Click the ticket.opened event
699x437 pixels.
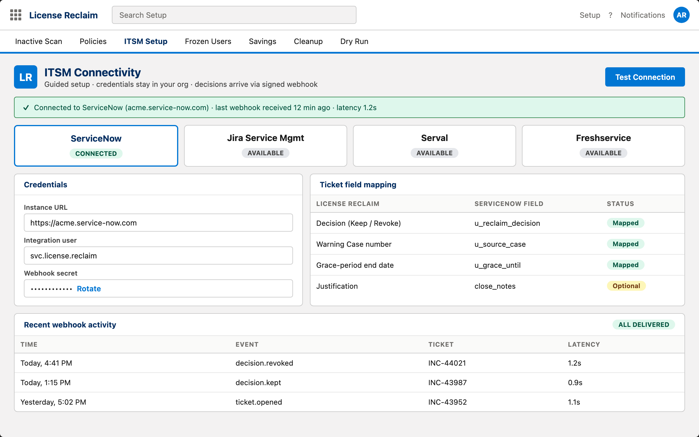tap(259, 402)
